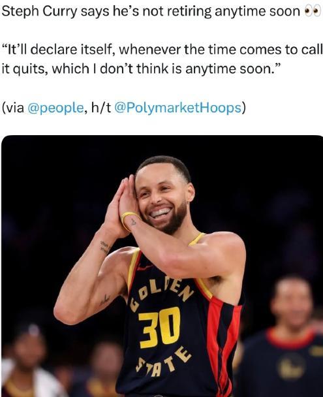Click the STATE lettering on the jersey
Screen dimensions: 323x397
(x=163, y=362)
